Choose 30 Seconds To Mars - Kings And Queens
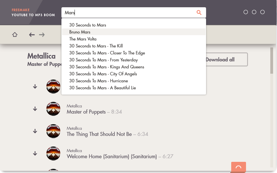Image resolution: width=277 pixels, height=173 pixels. pos(134,67)
